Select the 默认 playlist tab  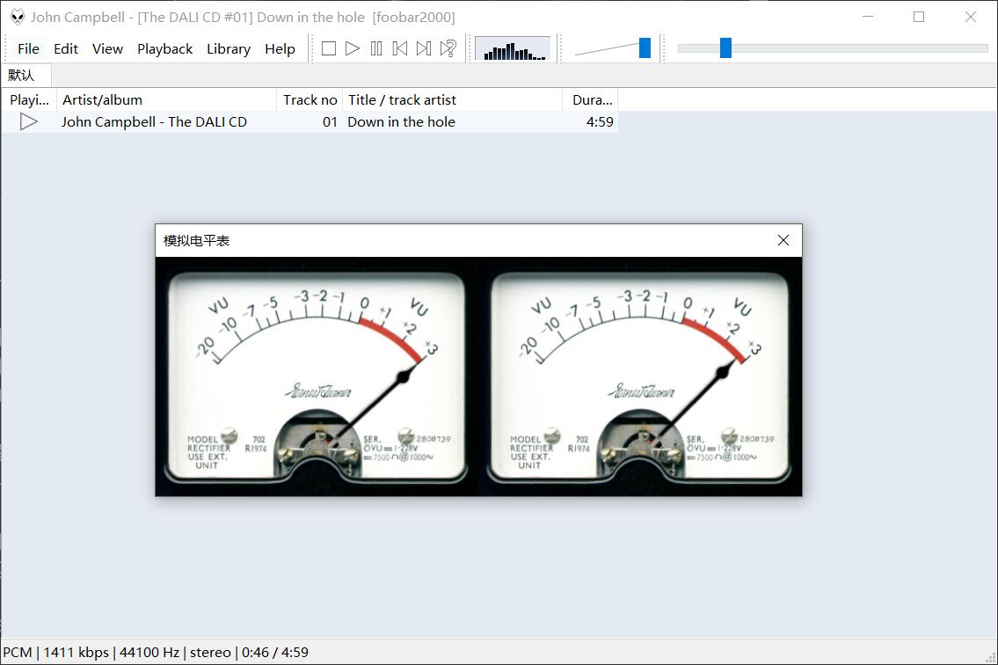coord(22,76)
